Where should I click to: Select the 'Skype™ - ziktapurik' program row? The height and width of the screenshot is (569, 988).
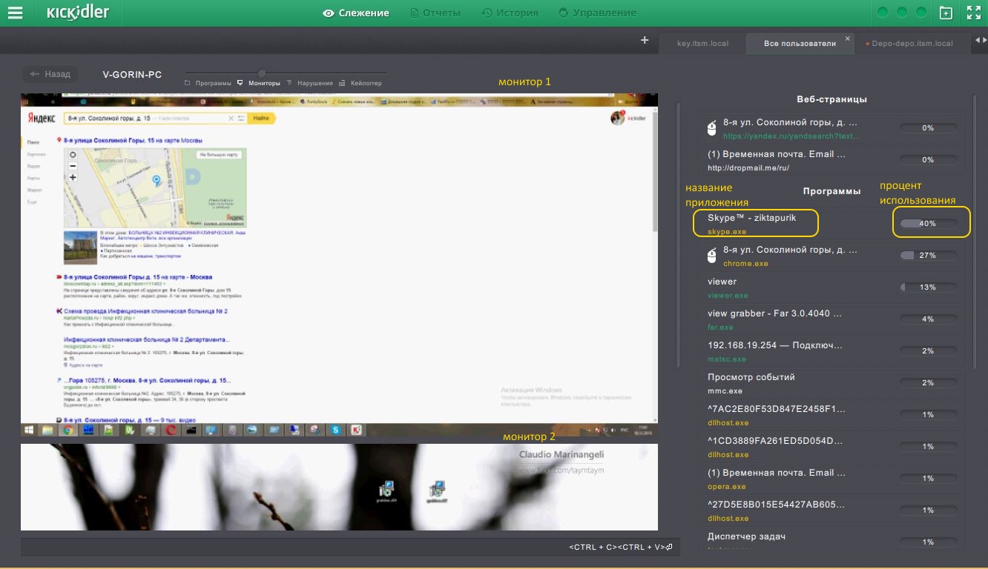click(x=832, y=224)
